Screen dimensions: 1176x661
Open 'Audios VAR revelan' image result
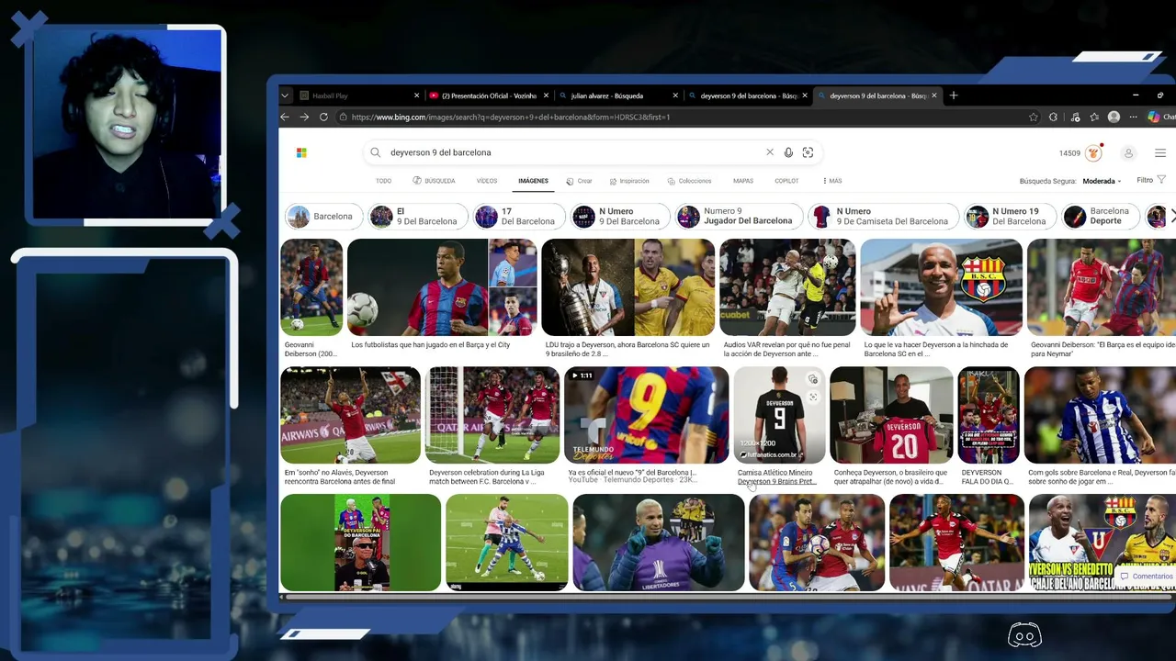pos(787,287)
